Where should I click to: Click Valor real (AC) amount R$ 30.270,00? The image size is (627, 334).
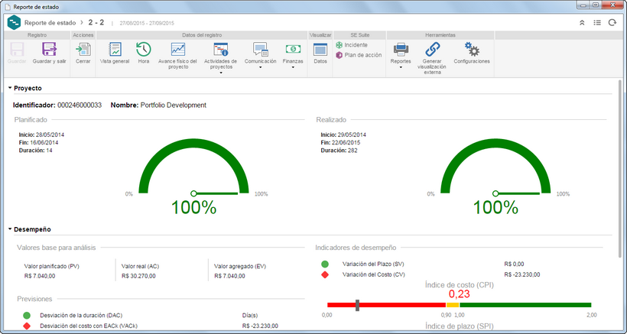(138, 276)
